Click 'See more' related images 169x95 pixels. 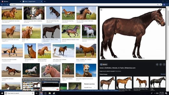click(163, 74)
